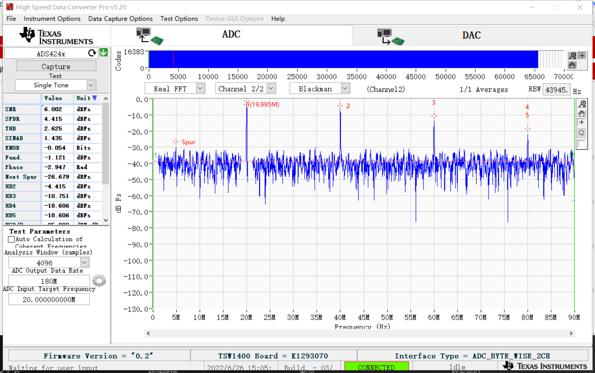Click the 1/1 Averages label
The width and height of the screenshot is (595, 373).
(x=484, y=89)
